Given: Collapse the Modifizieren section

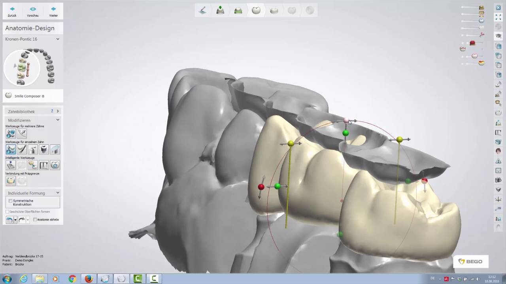Looking at the screenshot, I should pyautogui.click(x=58, y=120).
